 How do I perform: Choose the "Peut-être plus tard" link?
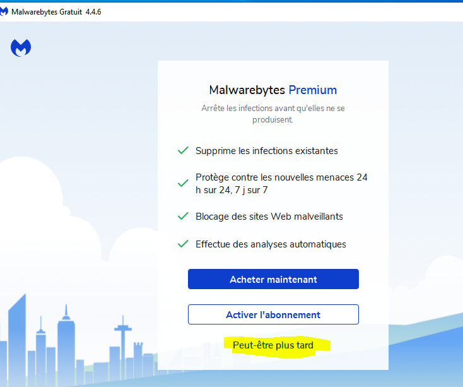click(273, 345)
